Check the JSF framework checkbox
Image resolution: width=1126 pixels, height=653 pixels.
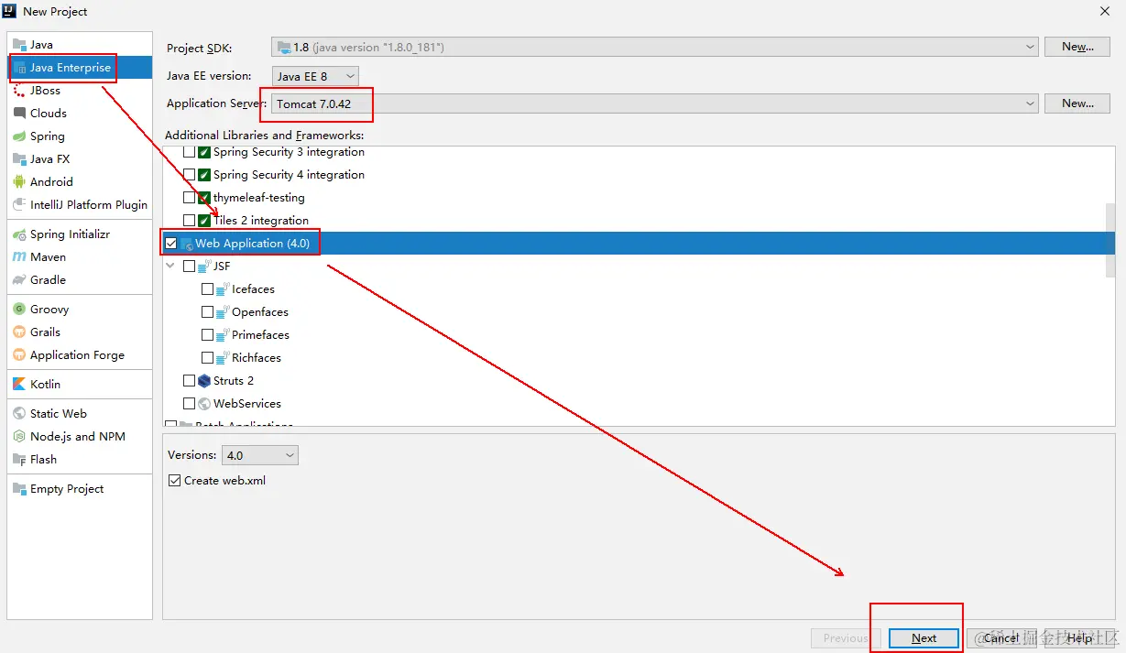(190, 267)
